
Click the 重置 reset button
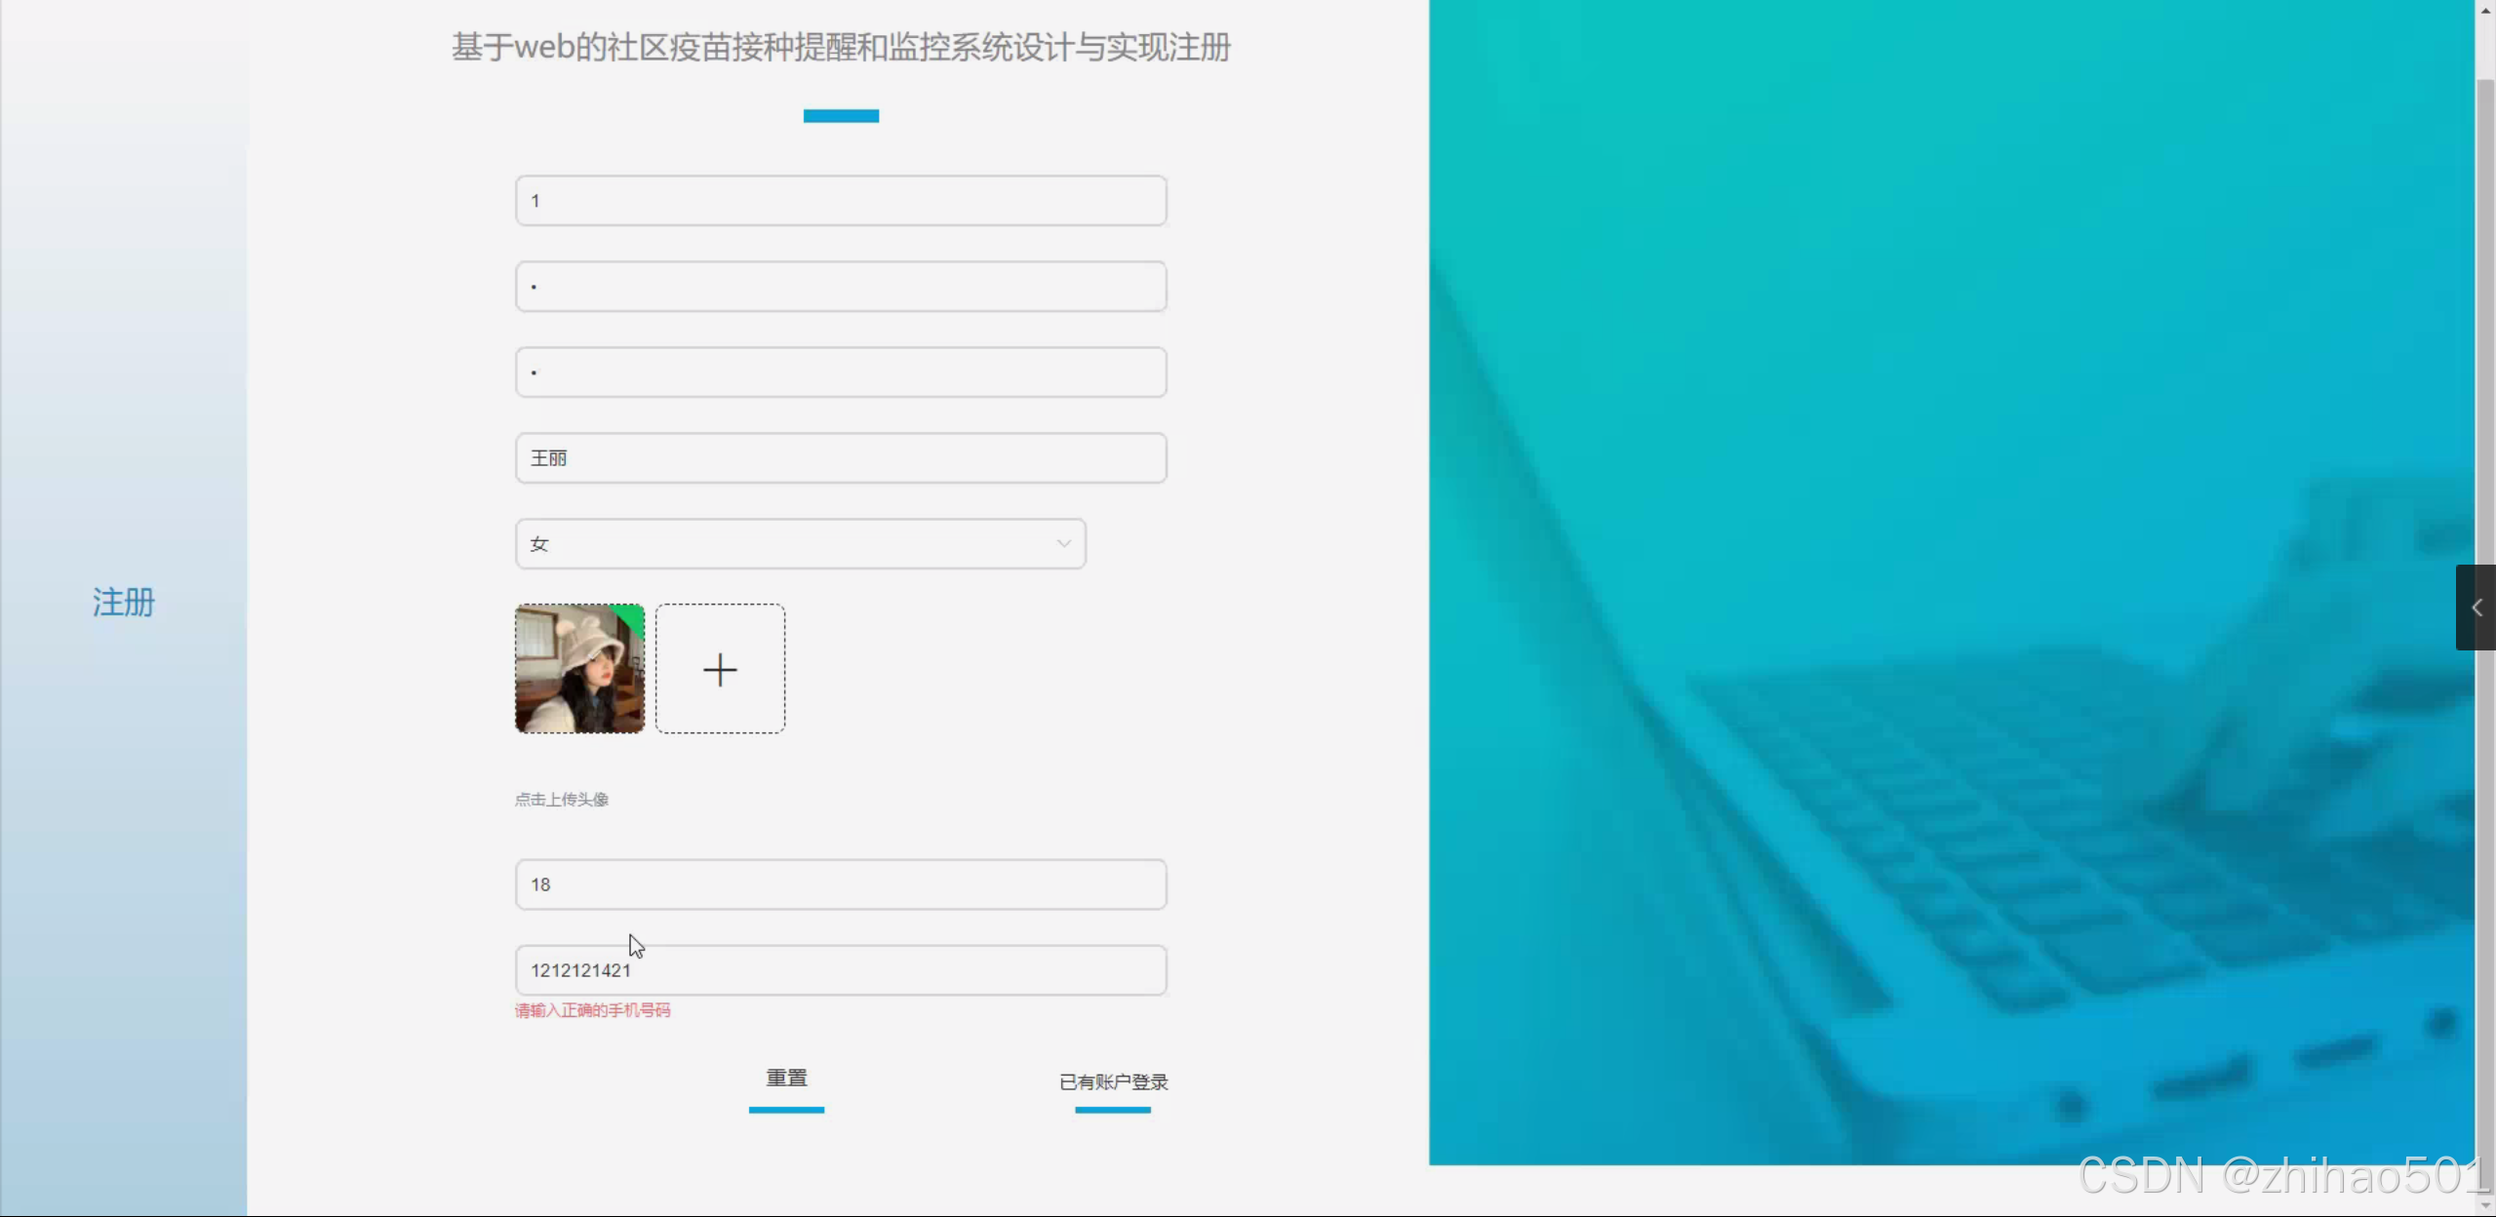786,1078
